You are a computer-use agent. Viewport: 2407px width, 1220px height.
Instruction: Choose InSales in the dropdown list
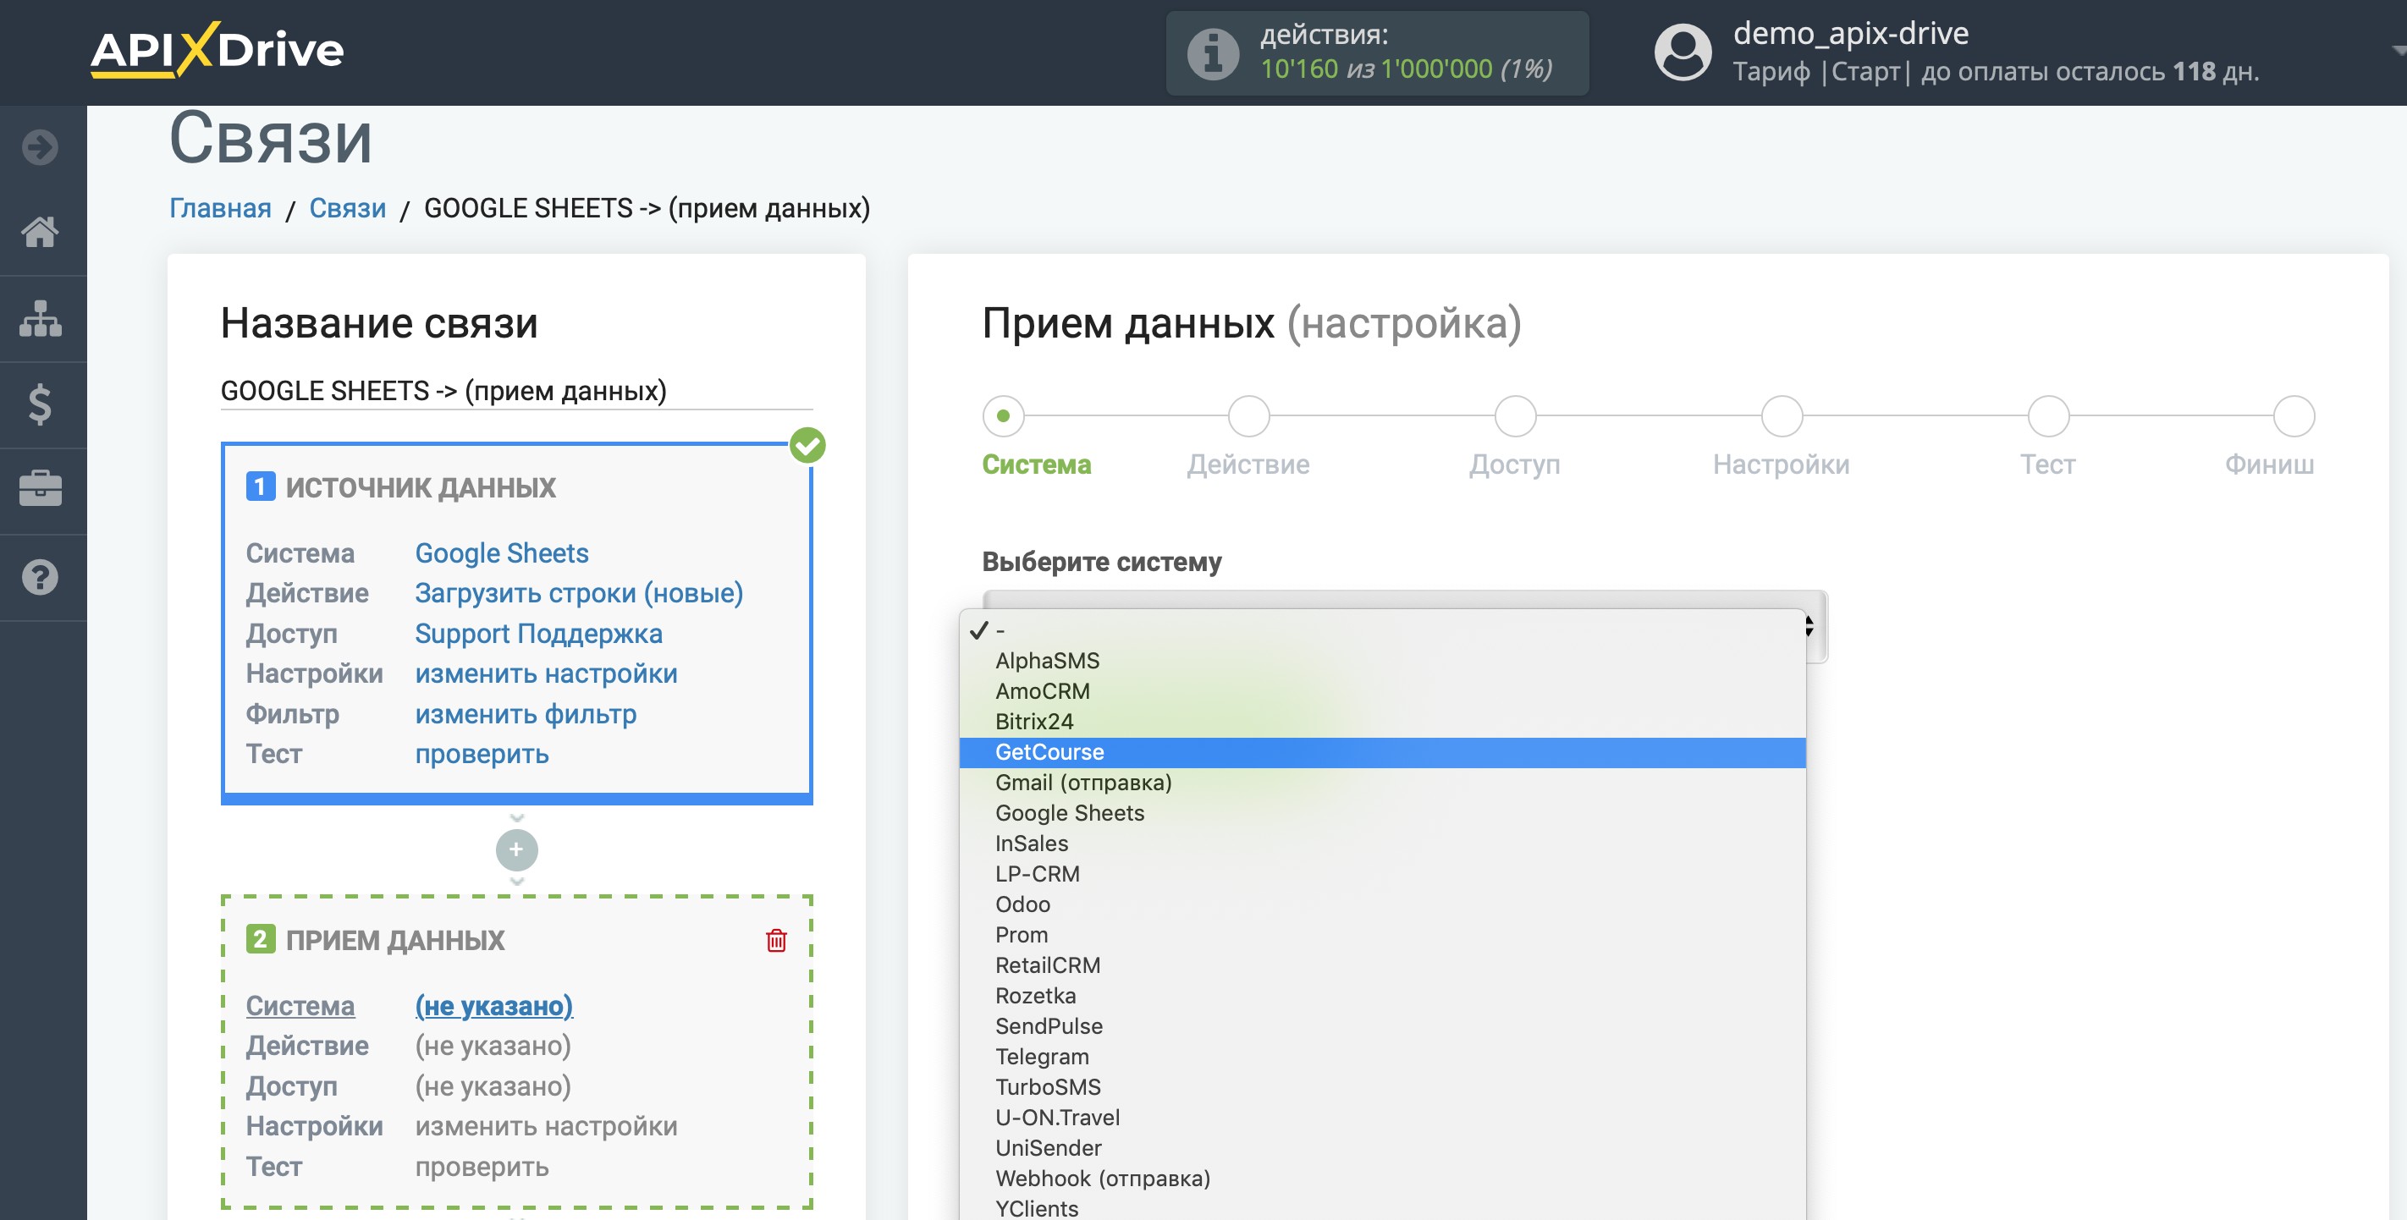[x=1382, y=844]
